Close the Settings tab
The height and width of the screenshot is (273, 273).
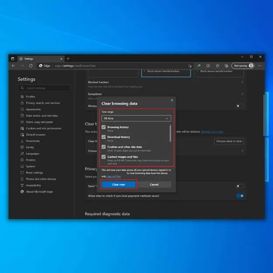pos(61,59)
